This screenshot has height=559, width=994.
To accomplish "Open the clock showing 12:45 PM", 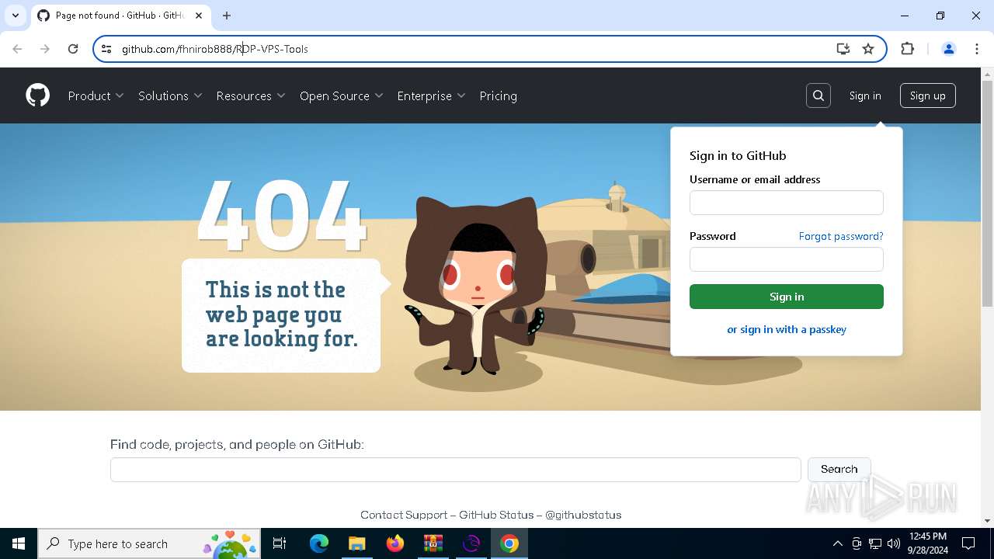I will 927,543.
